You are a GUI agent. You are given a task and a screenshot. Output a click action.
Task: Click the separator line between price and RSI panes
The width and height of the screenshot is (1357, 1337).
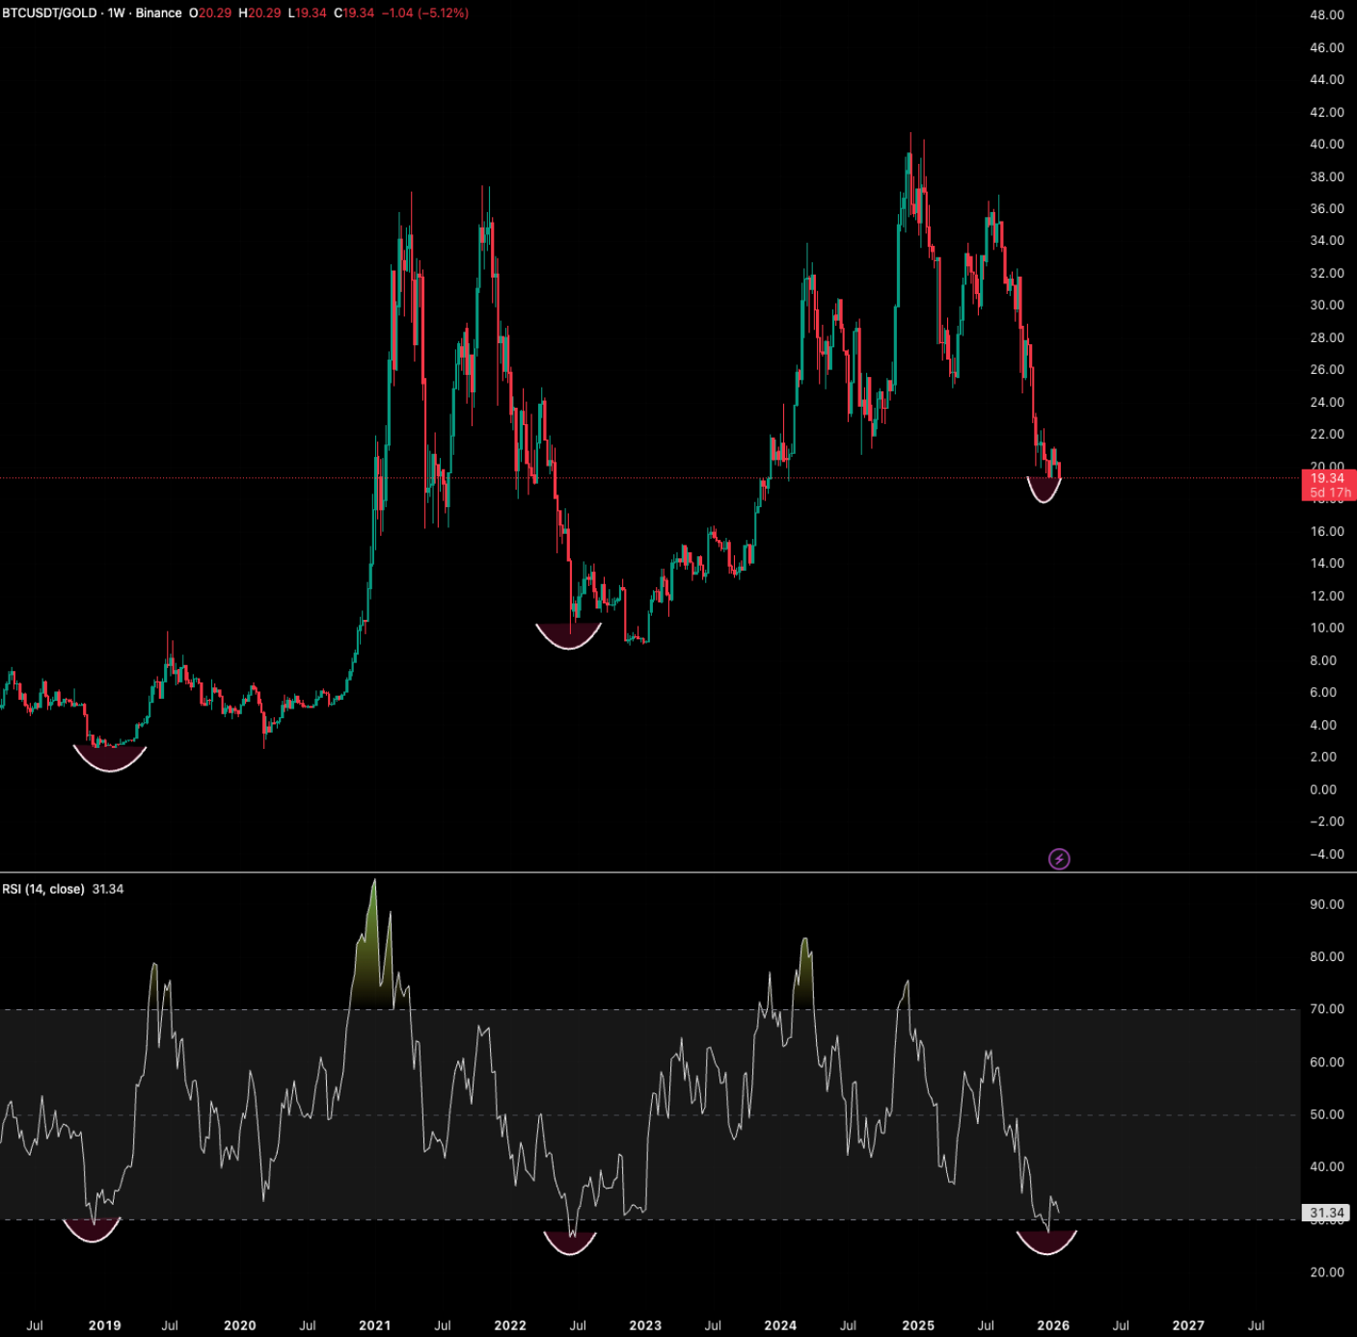pos(675,872)
